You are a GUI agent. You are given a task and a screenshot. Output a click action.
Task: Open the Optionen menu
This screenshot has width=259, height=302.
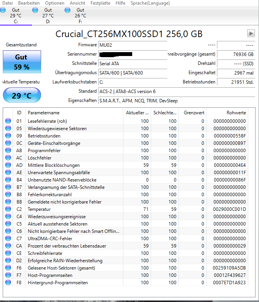click(55, 3)
